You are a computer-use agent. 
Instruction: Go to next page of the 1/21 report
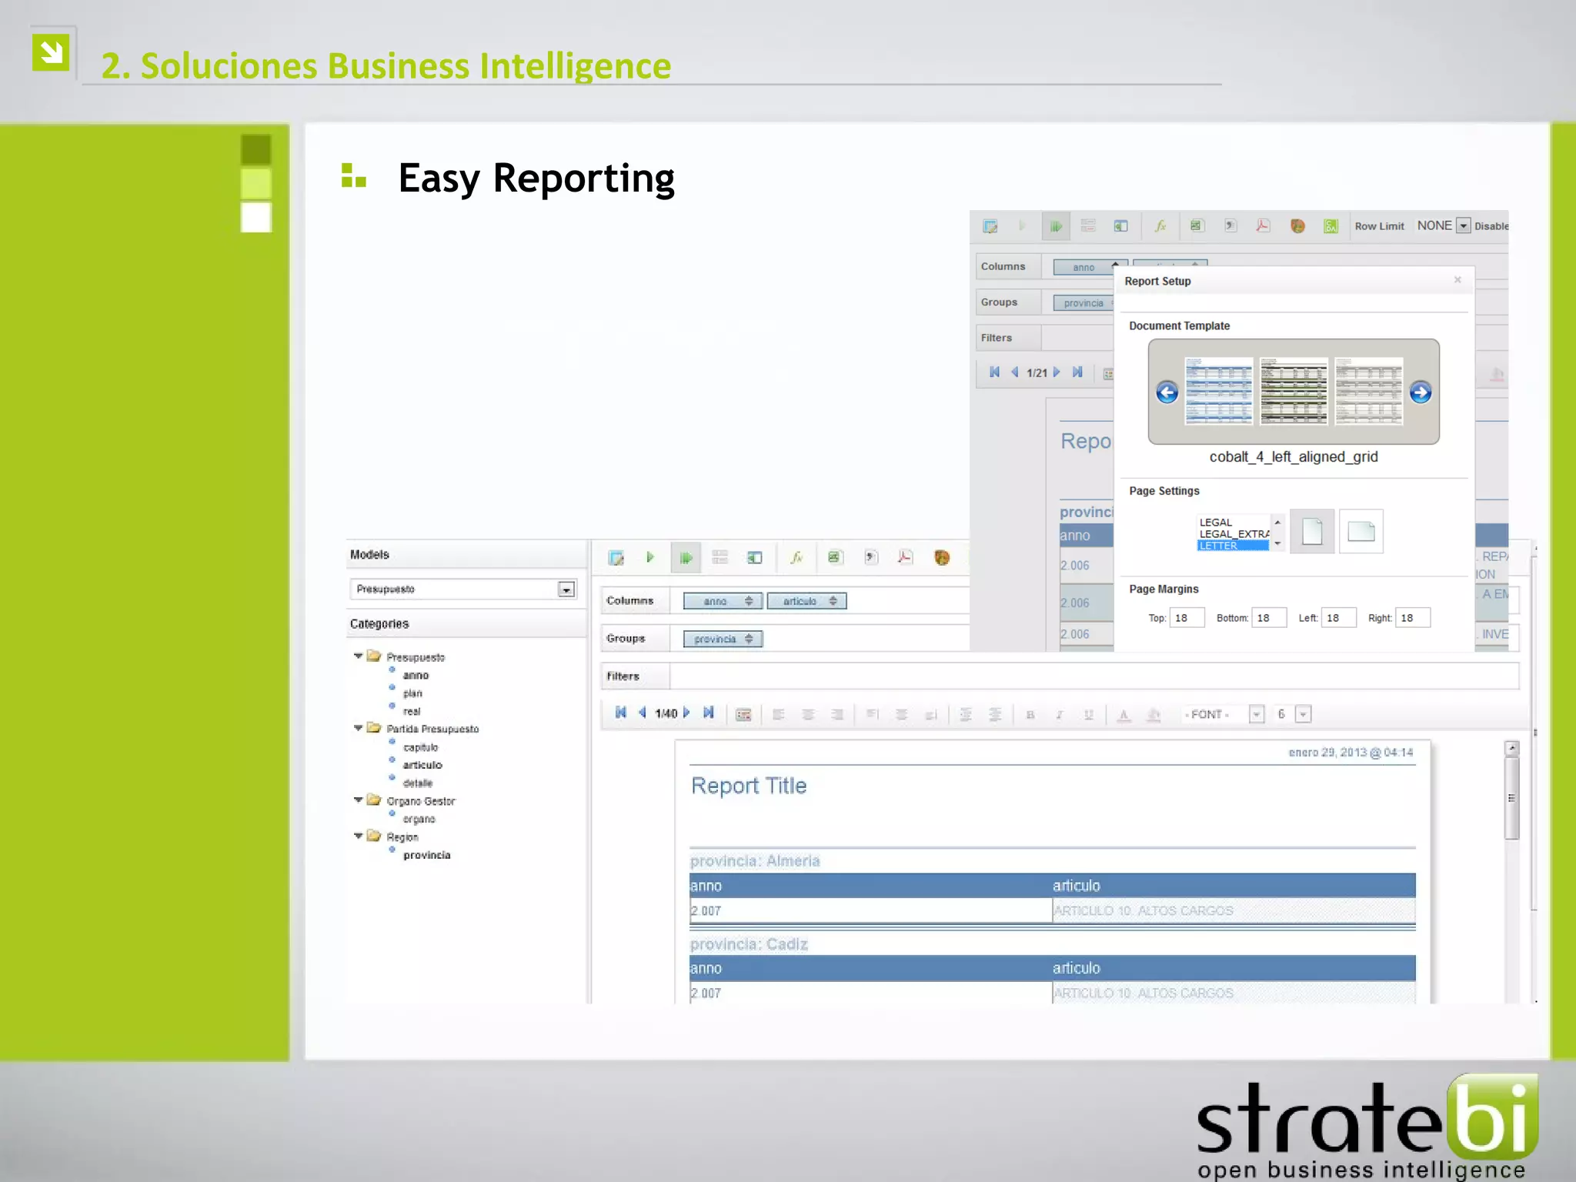1056,372
